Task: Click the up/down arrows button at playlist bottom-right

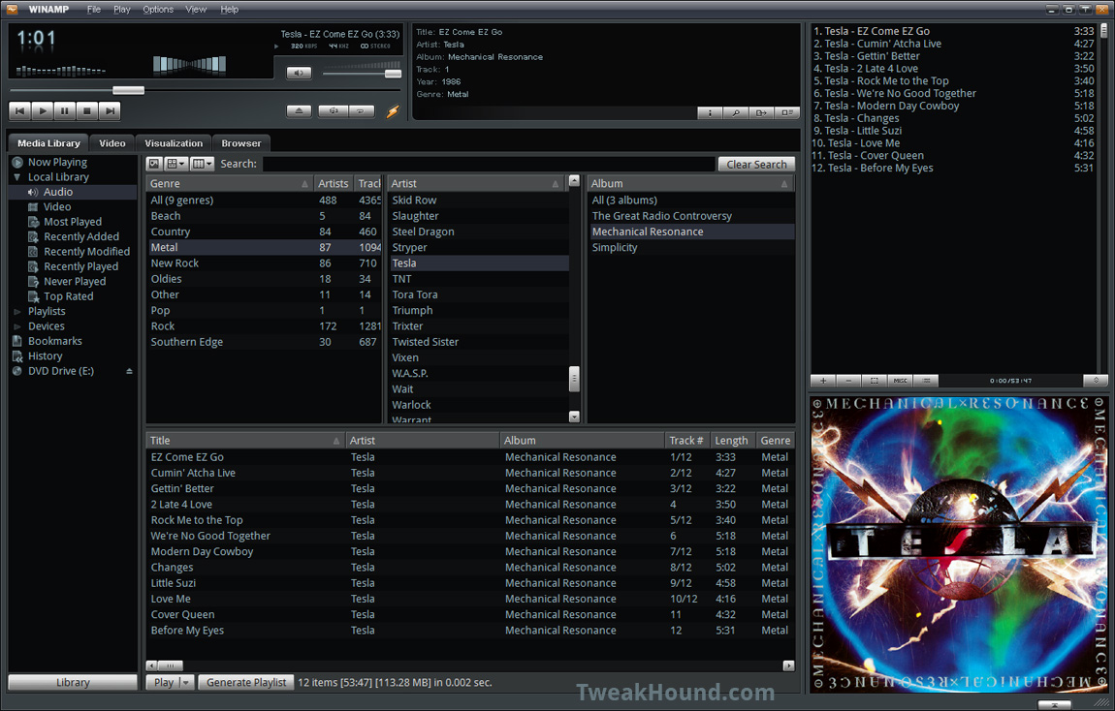Action: click(1096, 381)
